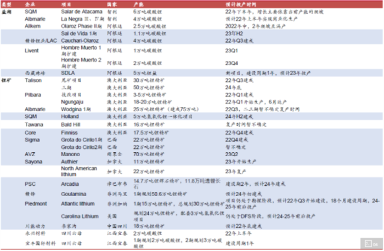This screenshot has width=384, height=251.
Task: Click the capacity cell starting with '50万吨'
Action: click(149, 88)
